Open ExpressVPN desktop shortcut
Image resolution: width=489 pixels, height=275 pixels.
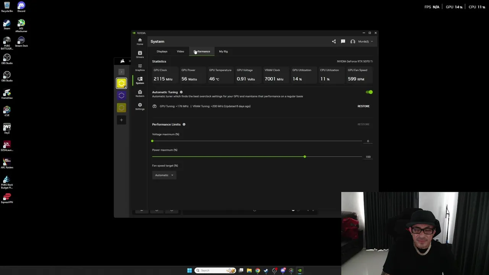7,198
